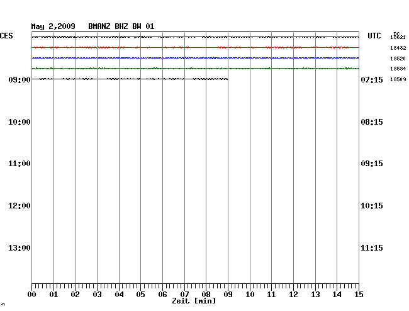Click the '11:00' local time label

click(x=20, y=164)
